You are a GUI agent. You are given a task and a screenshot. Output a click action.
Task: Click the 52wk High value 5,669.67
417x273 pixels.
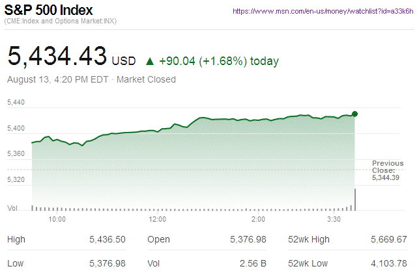point(388,239)
